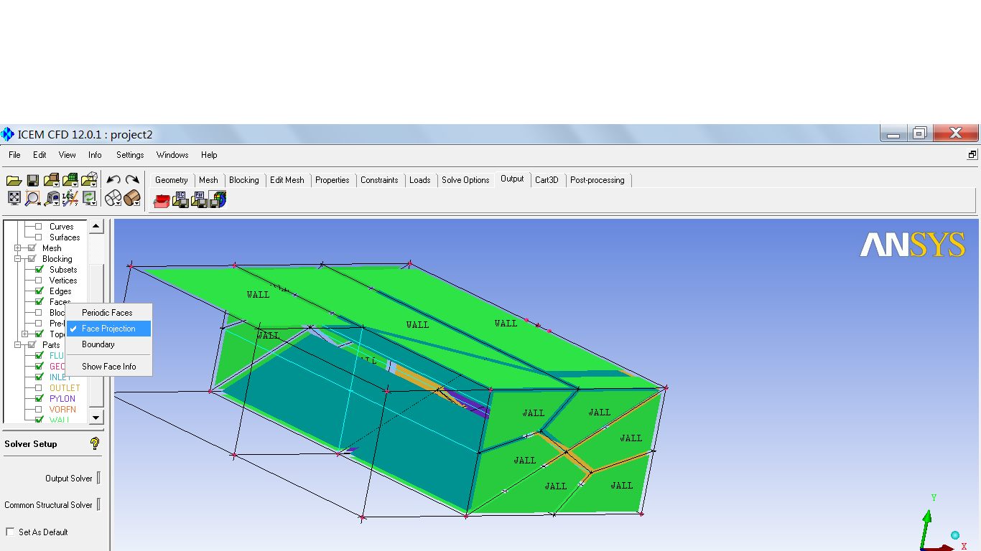Click the Undo arrow icon
This screenshot has width=981, height=551.
point(113,180)
